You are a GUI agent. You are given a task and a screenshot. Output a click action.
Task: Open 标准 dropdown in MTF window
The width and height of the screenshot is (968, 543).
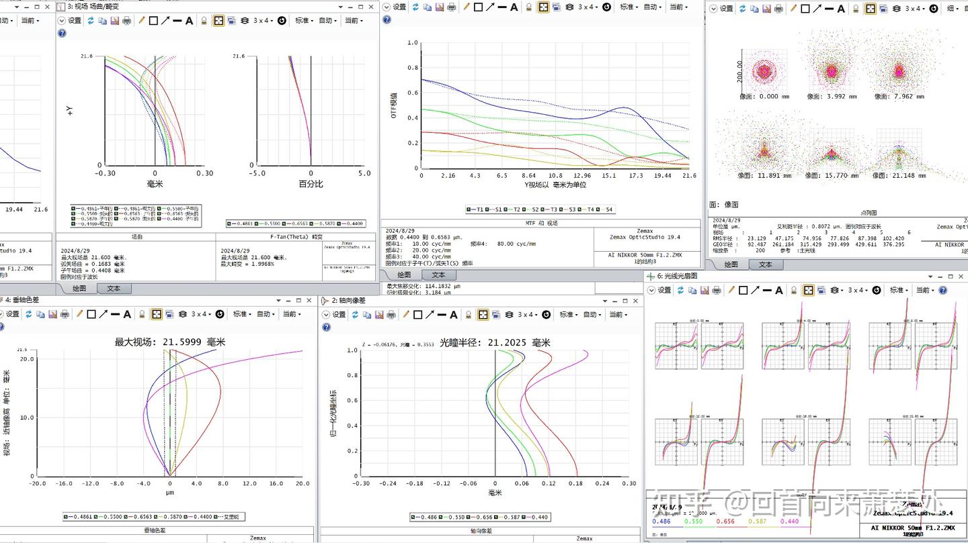tap(628, 7)
